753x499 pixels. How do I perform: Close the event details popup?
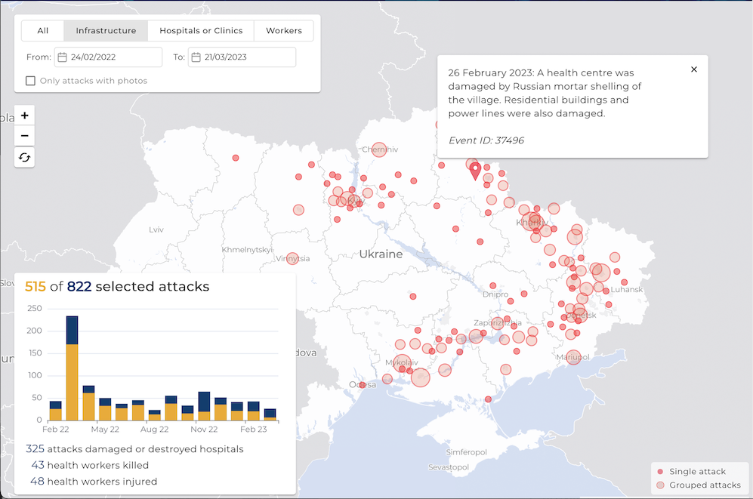pos(694,69)
